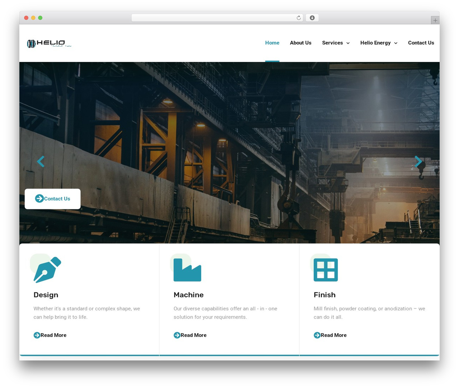This screenshot has width=459, height=388.
Task: Show previous slide with left arrow
Action: (41, 161)
